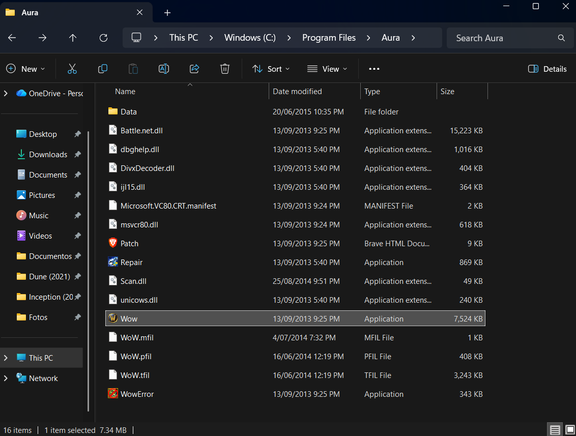Viewport: 576px width, 436px height.
Task: Open the Sort dropdown menu
Action: 271,69
